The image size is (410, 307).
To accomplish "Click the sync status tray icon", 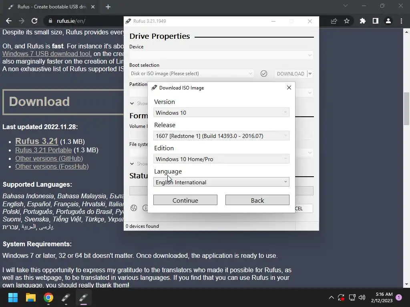I will point(341,297).
